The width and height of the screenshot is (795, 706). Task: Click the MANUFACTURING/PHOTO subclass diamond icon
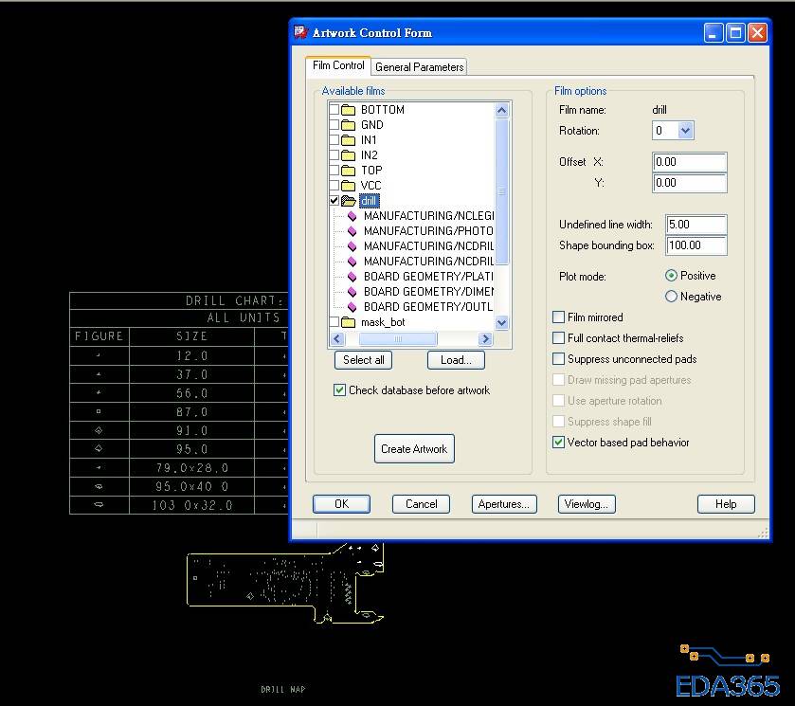point(352,231)
